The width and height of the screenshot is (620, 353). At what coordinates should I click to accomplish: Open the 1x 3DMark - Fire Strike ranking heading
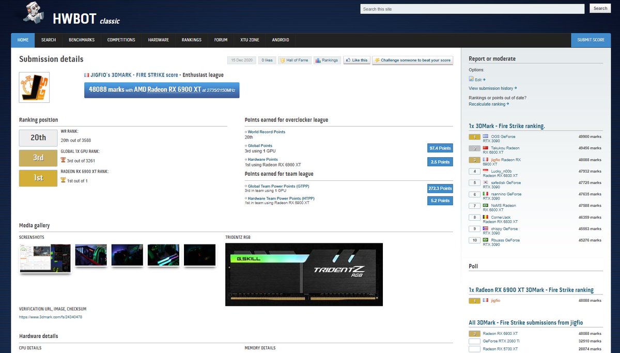[x=507, y=126]
